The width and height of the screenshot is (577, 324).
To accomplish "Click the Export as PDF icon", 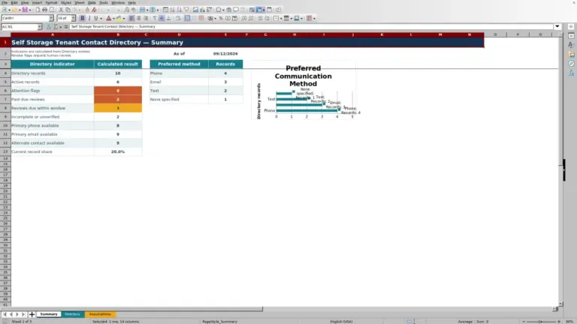I will (x=38, y=10).
